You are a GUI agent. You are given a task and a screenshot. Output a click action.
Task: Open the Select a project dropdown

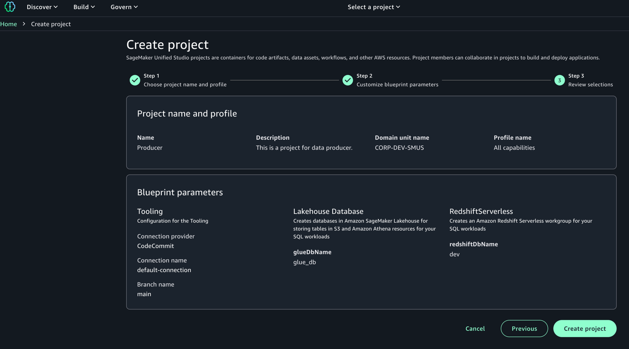(x=371, y=7)
